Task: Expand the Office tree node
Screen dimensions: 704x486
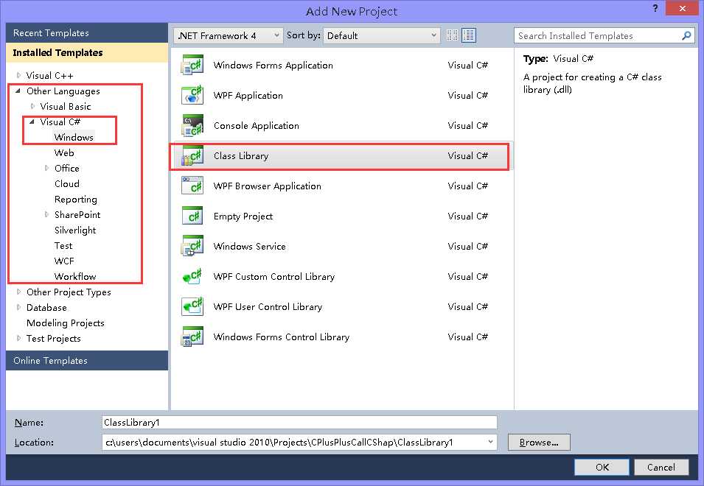Action: coord(46,168)
